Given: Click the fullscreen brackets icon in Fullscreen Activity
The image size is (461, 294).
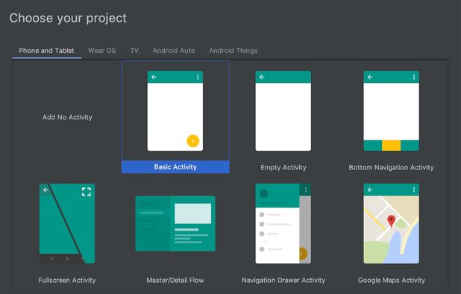Looking at the screenshot, I should point(86,192).
